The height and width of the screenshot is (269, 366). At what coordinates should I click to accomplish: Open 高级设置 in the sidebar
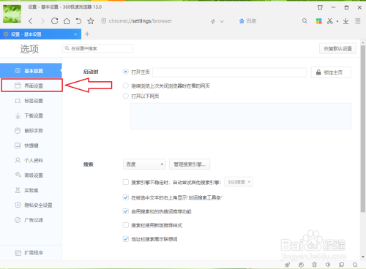coord(31,175)
